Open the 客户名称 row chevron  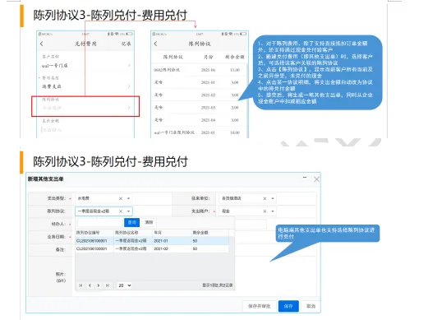click(x=129, y=66)
